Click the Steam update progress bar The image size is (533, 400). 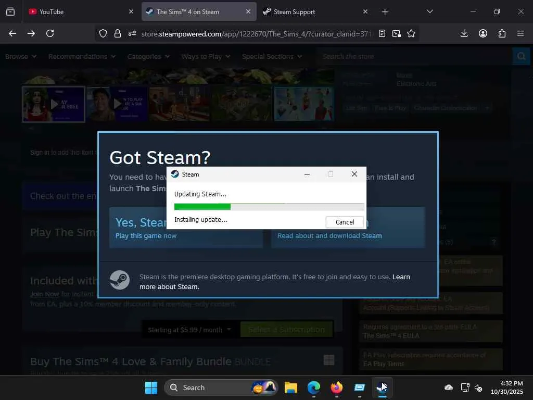[x=269, y=206]
